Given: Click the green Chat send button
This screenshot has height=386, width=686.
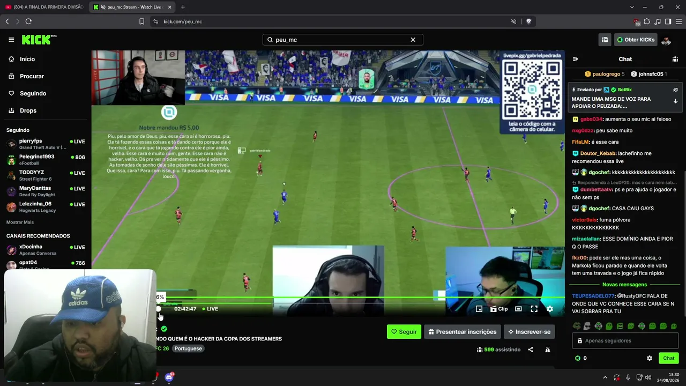Looking at the screenshot, I should 669,358.
